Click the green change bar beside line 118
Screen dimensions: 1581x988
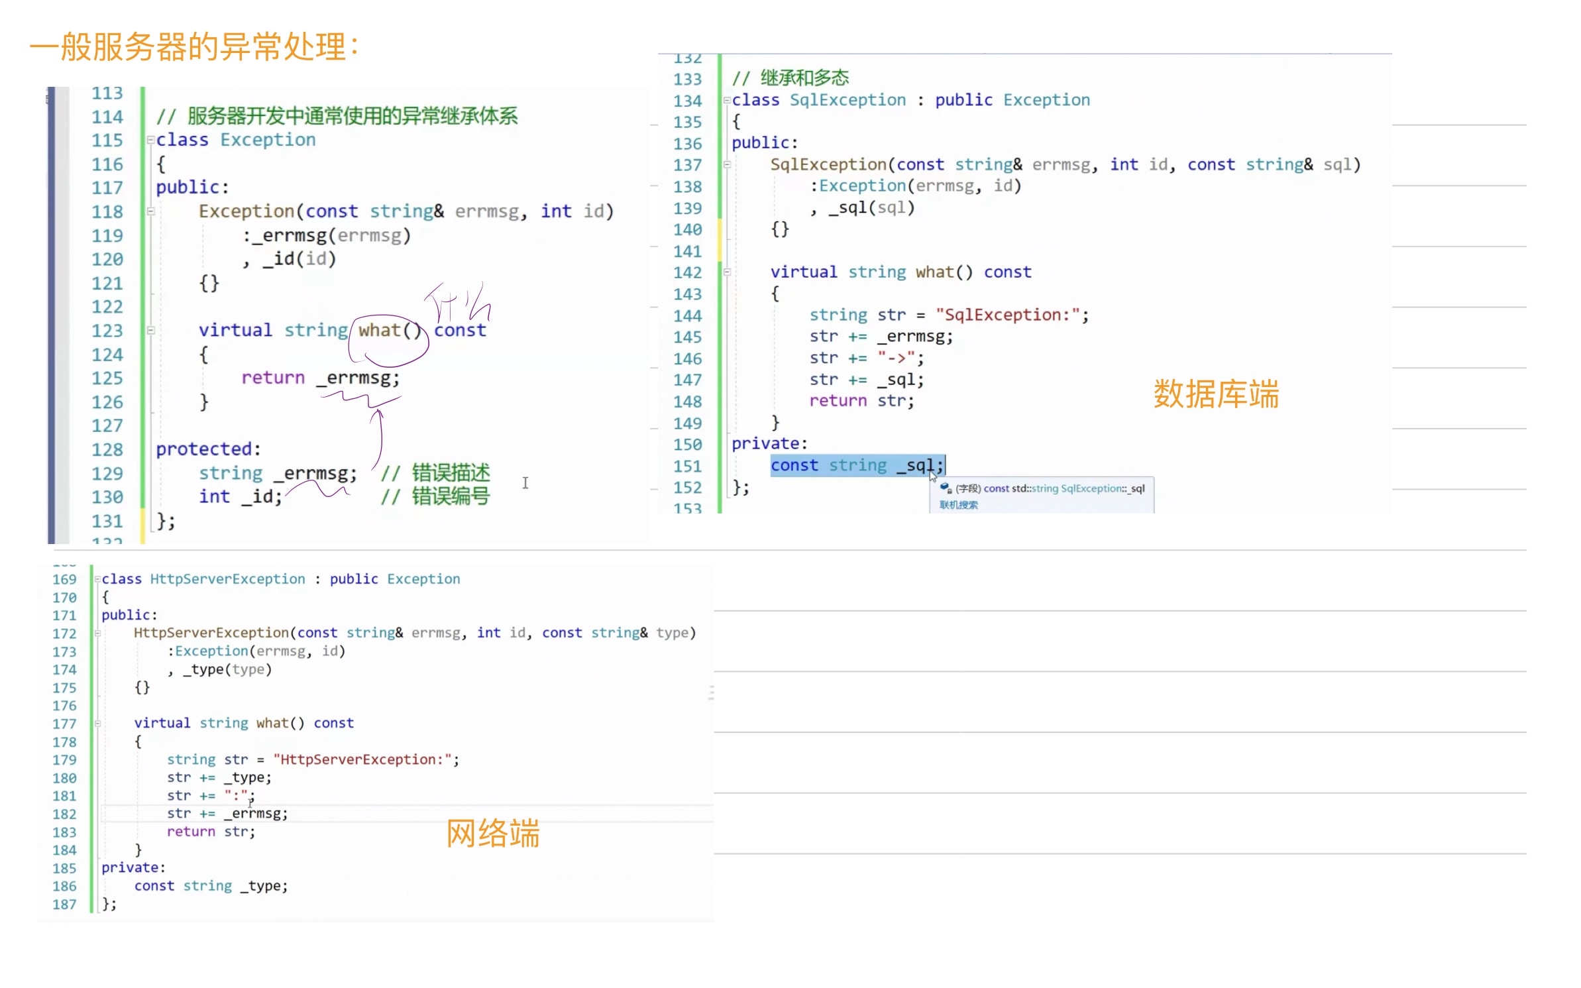point(142,212)
